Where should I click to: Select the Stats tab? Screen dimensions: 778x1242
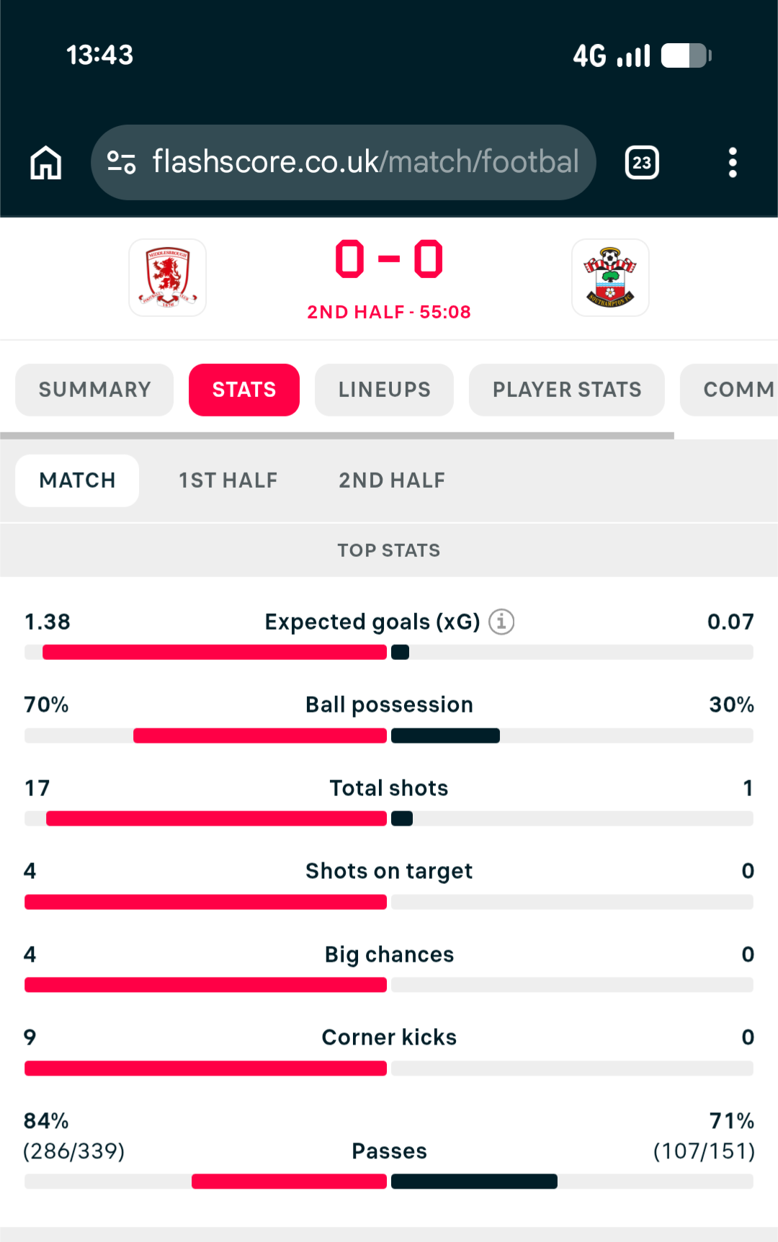coord(244,390)
